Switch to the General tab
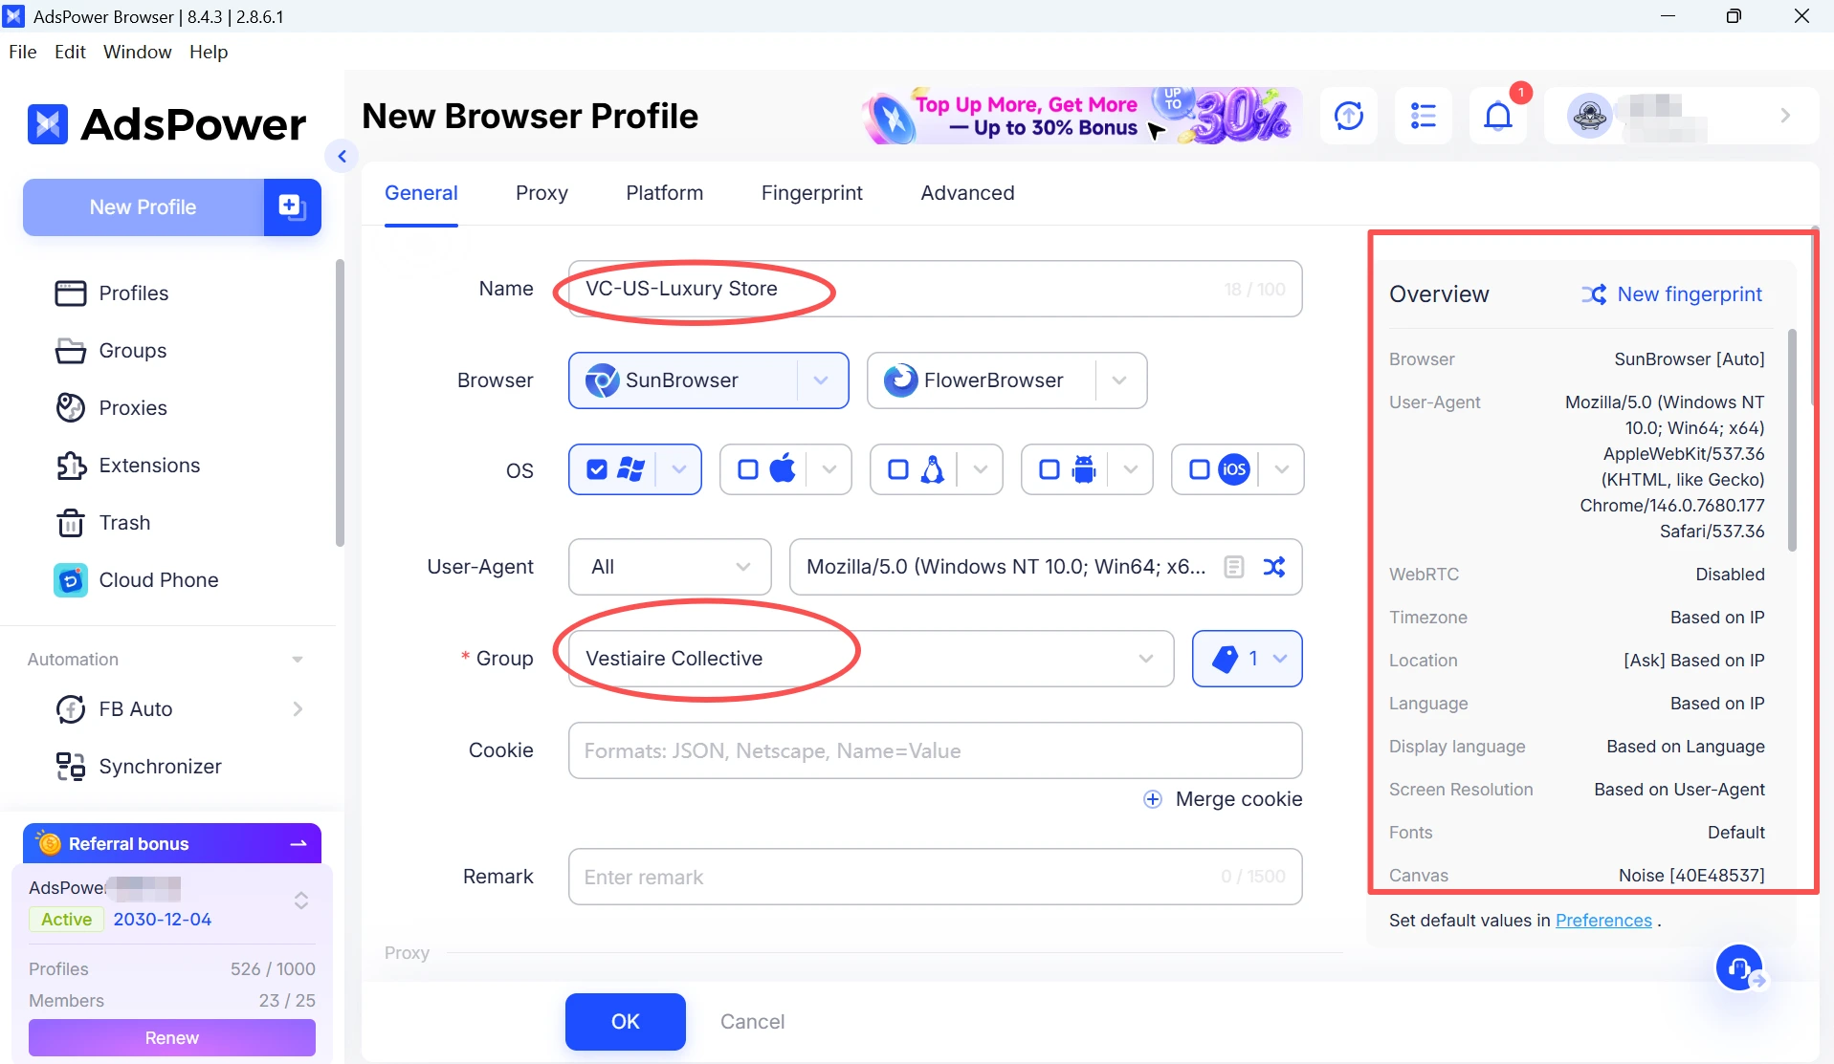 tap(421, 193)
